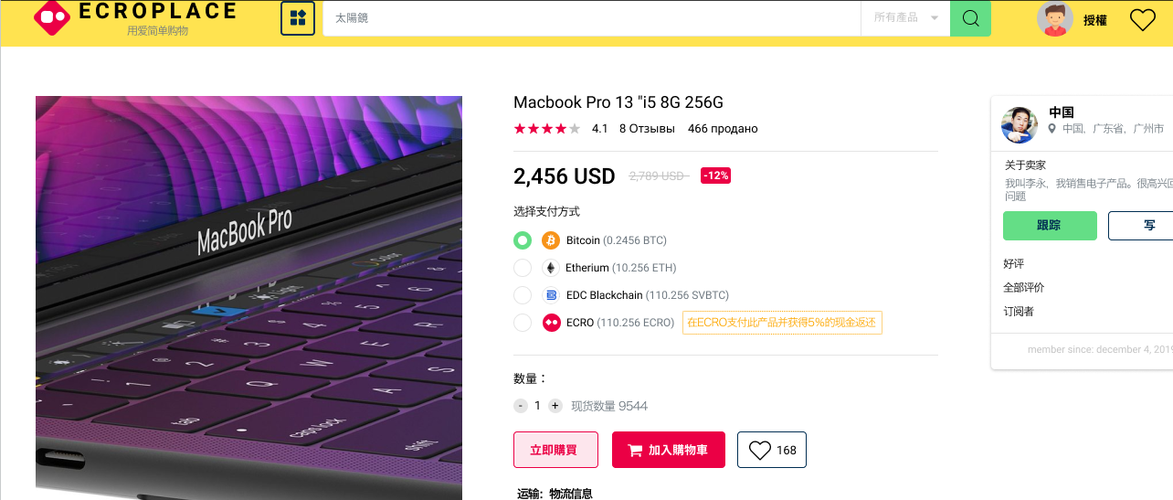
Task: Decrease quantity with minus button
Action: 521,406
